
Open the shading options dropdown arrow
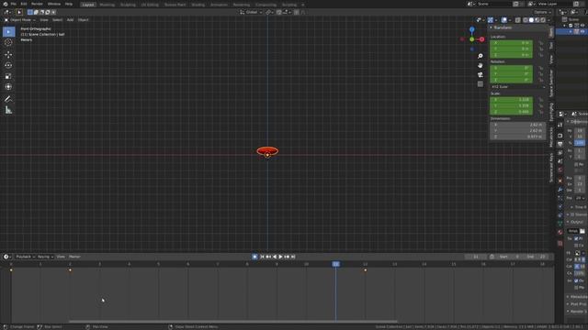[x=548, y=20]
